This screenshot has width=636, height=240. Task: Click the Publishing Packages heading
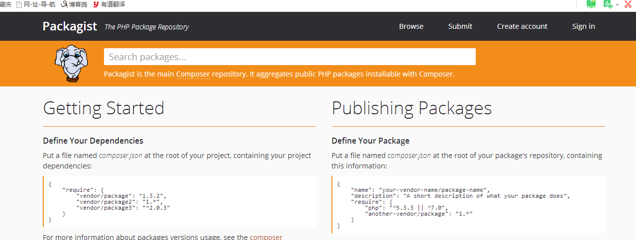pyautogui.click(x=412, y=108)
